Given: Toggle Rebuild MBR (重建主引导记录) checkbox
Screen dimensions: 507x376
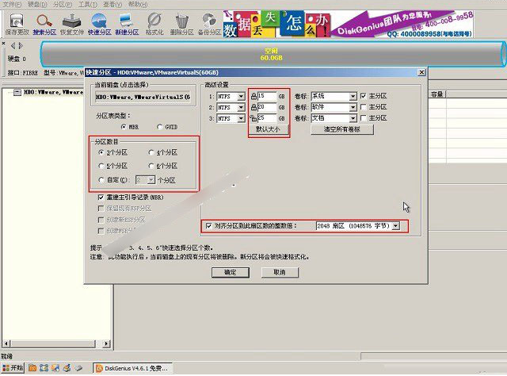Looking at the screenshot, I should click(101, 198).
